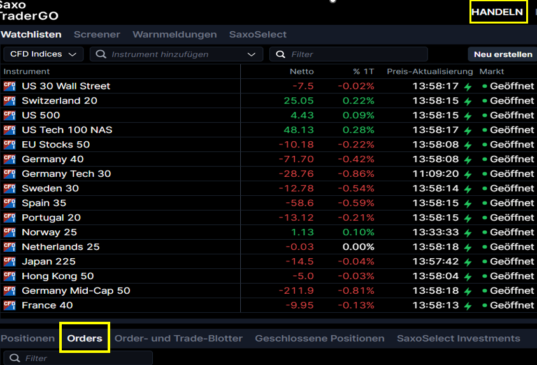Sort by the Markt column header
The width and height of the screenshot is (537, 365).
point(491,71)
